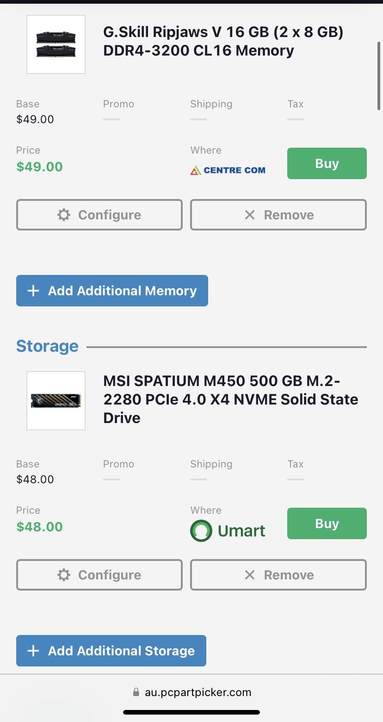Viewport: 383px width, 722px height.
Task: Open the MSI SPATIUM M450 title link
Action: (230, 399)
